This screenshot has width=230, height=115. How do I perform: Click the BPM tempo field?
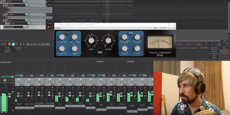pyautogui.click(x=206, y=44)
